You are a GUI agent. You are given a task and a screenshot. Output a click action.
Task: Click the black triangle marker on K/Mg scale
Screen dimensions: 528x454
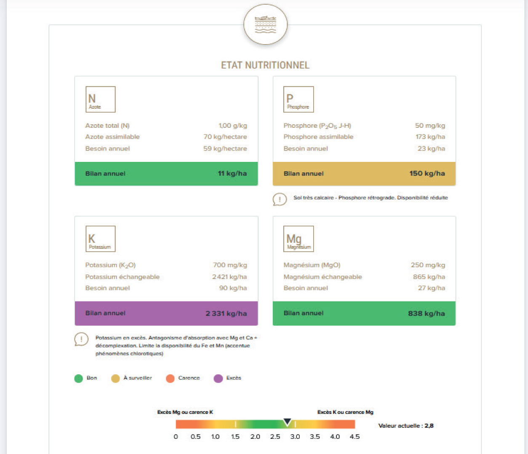287,422
